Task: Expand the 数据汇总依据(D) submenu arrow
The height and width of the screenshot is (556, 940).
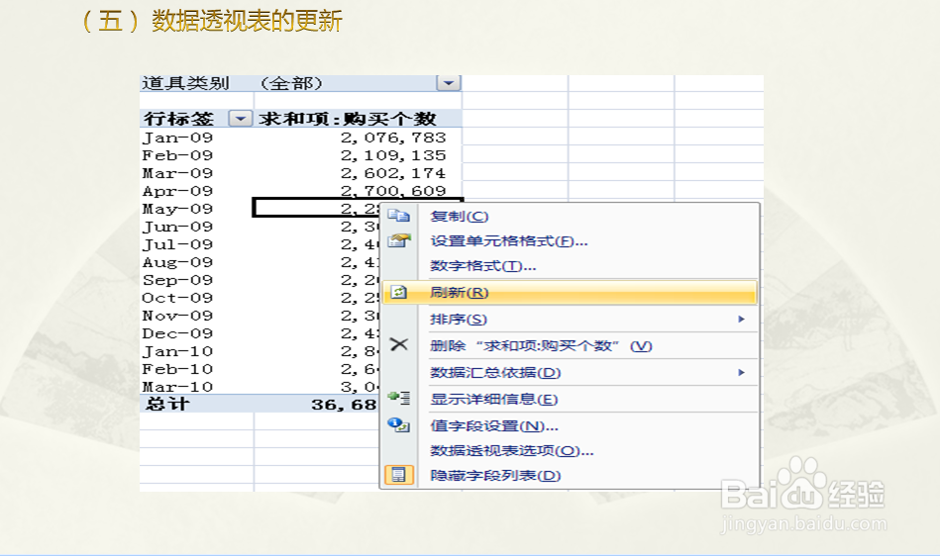Action: (x=742, y=372)
